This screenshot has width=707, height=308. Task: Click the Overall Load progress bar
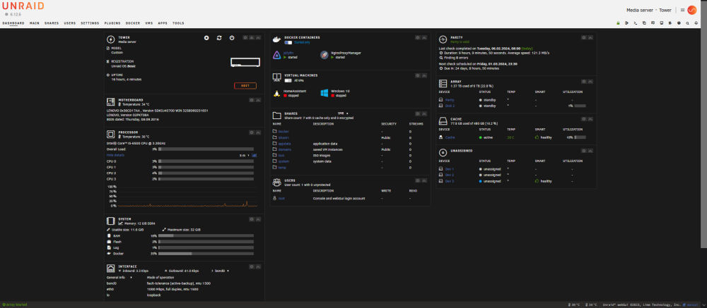(x=206, y=149)
